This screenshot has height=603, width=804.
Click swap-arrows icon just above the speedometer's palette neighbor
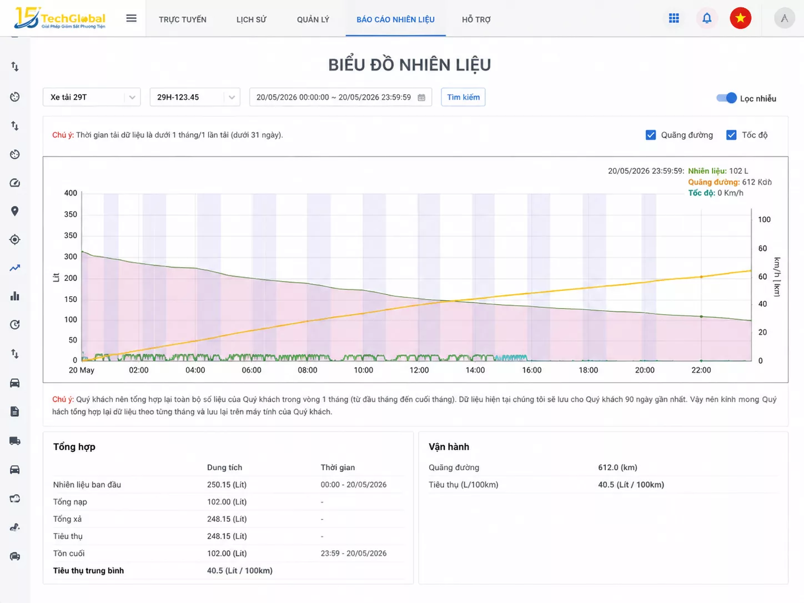pyautogui.click(x=15, y=126)
